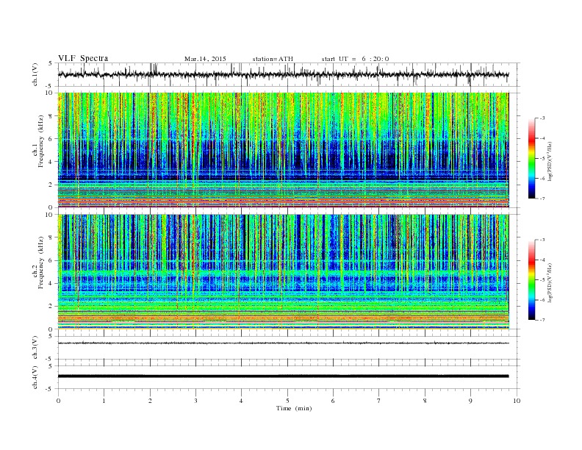This screenshot has width=582, height=450.
Task: Click the "2" kHz tick on ch.2 frequency axis
Action: (51, 307)
